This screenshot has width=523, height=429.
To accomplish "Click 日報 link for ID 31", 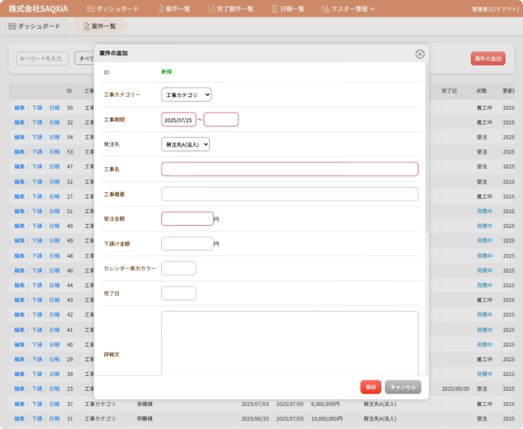I will pyautogui.click(x=54, y=418).
